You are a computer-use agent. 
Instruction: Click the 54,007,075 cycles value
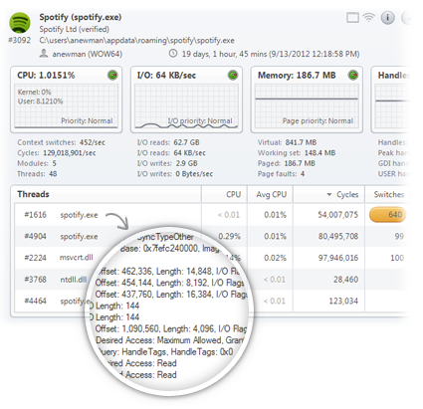[338, 215]
